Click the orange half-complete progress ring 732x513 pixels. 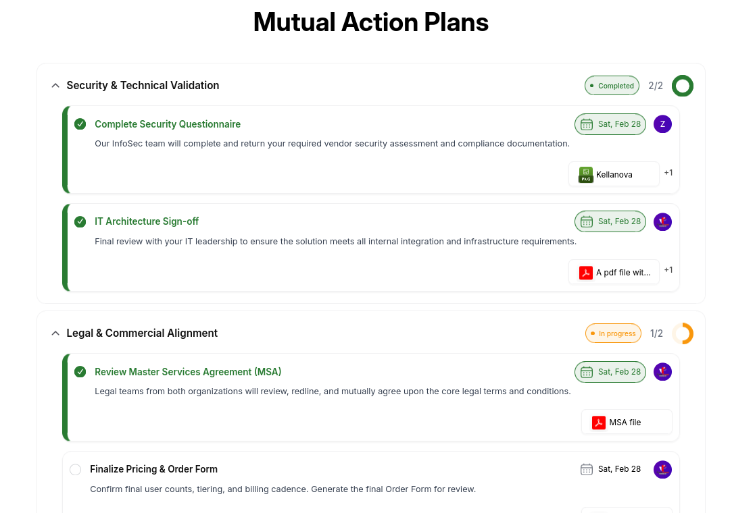tap(683, 333)
